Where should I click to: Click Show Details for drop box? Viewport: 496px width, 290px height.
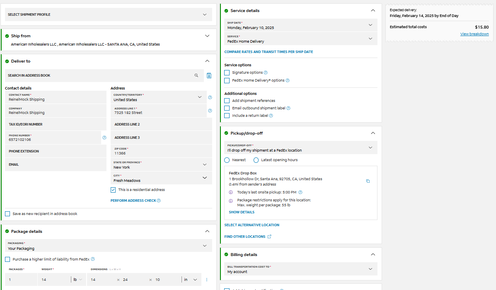[241, 212]
